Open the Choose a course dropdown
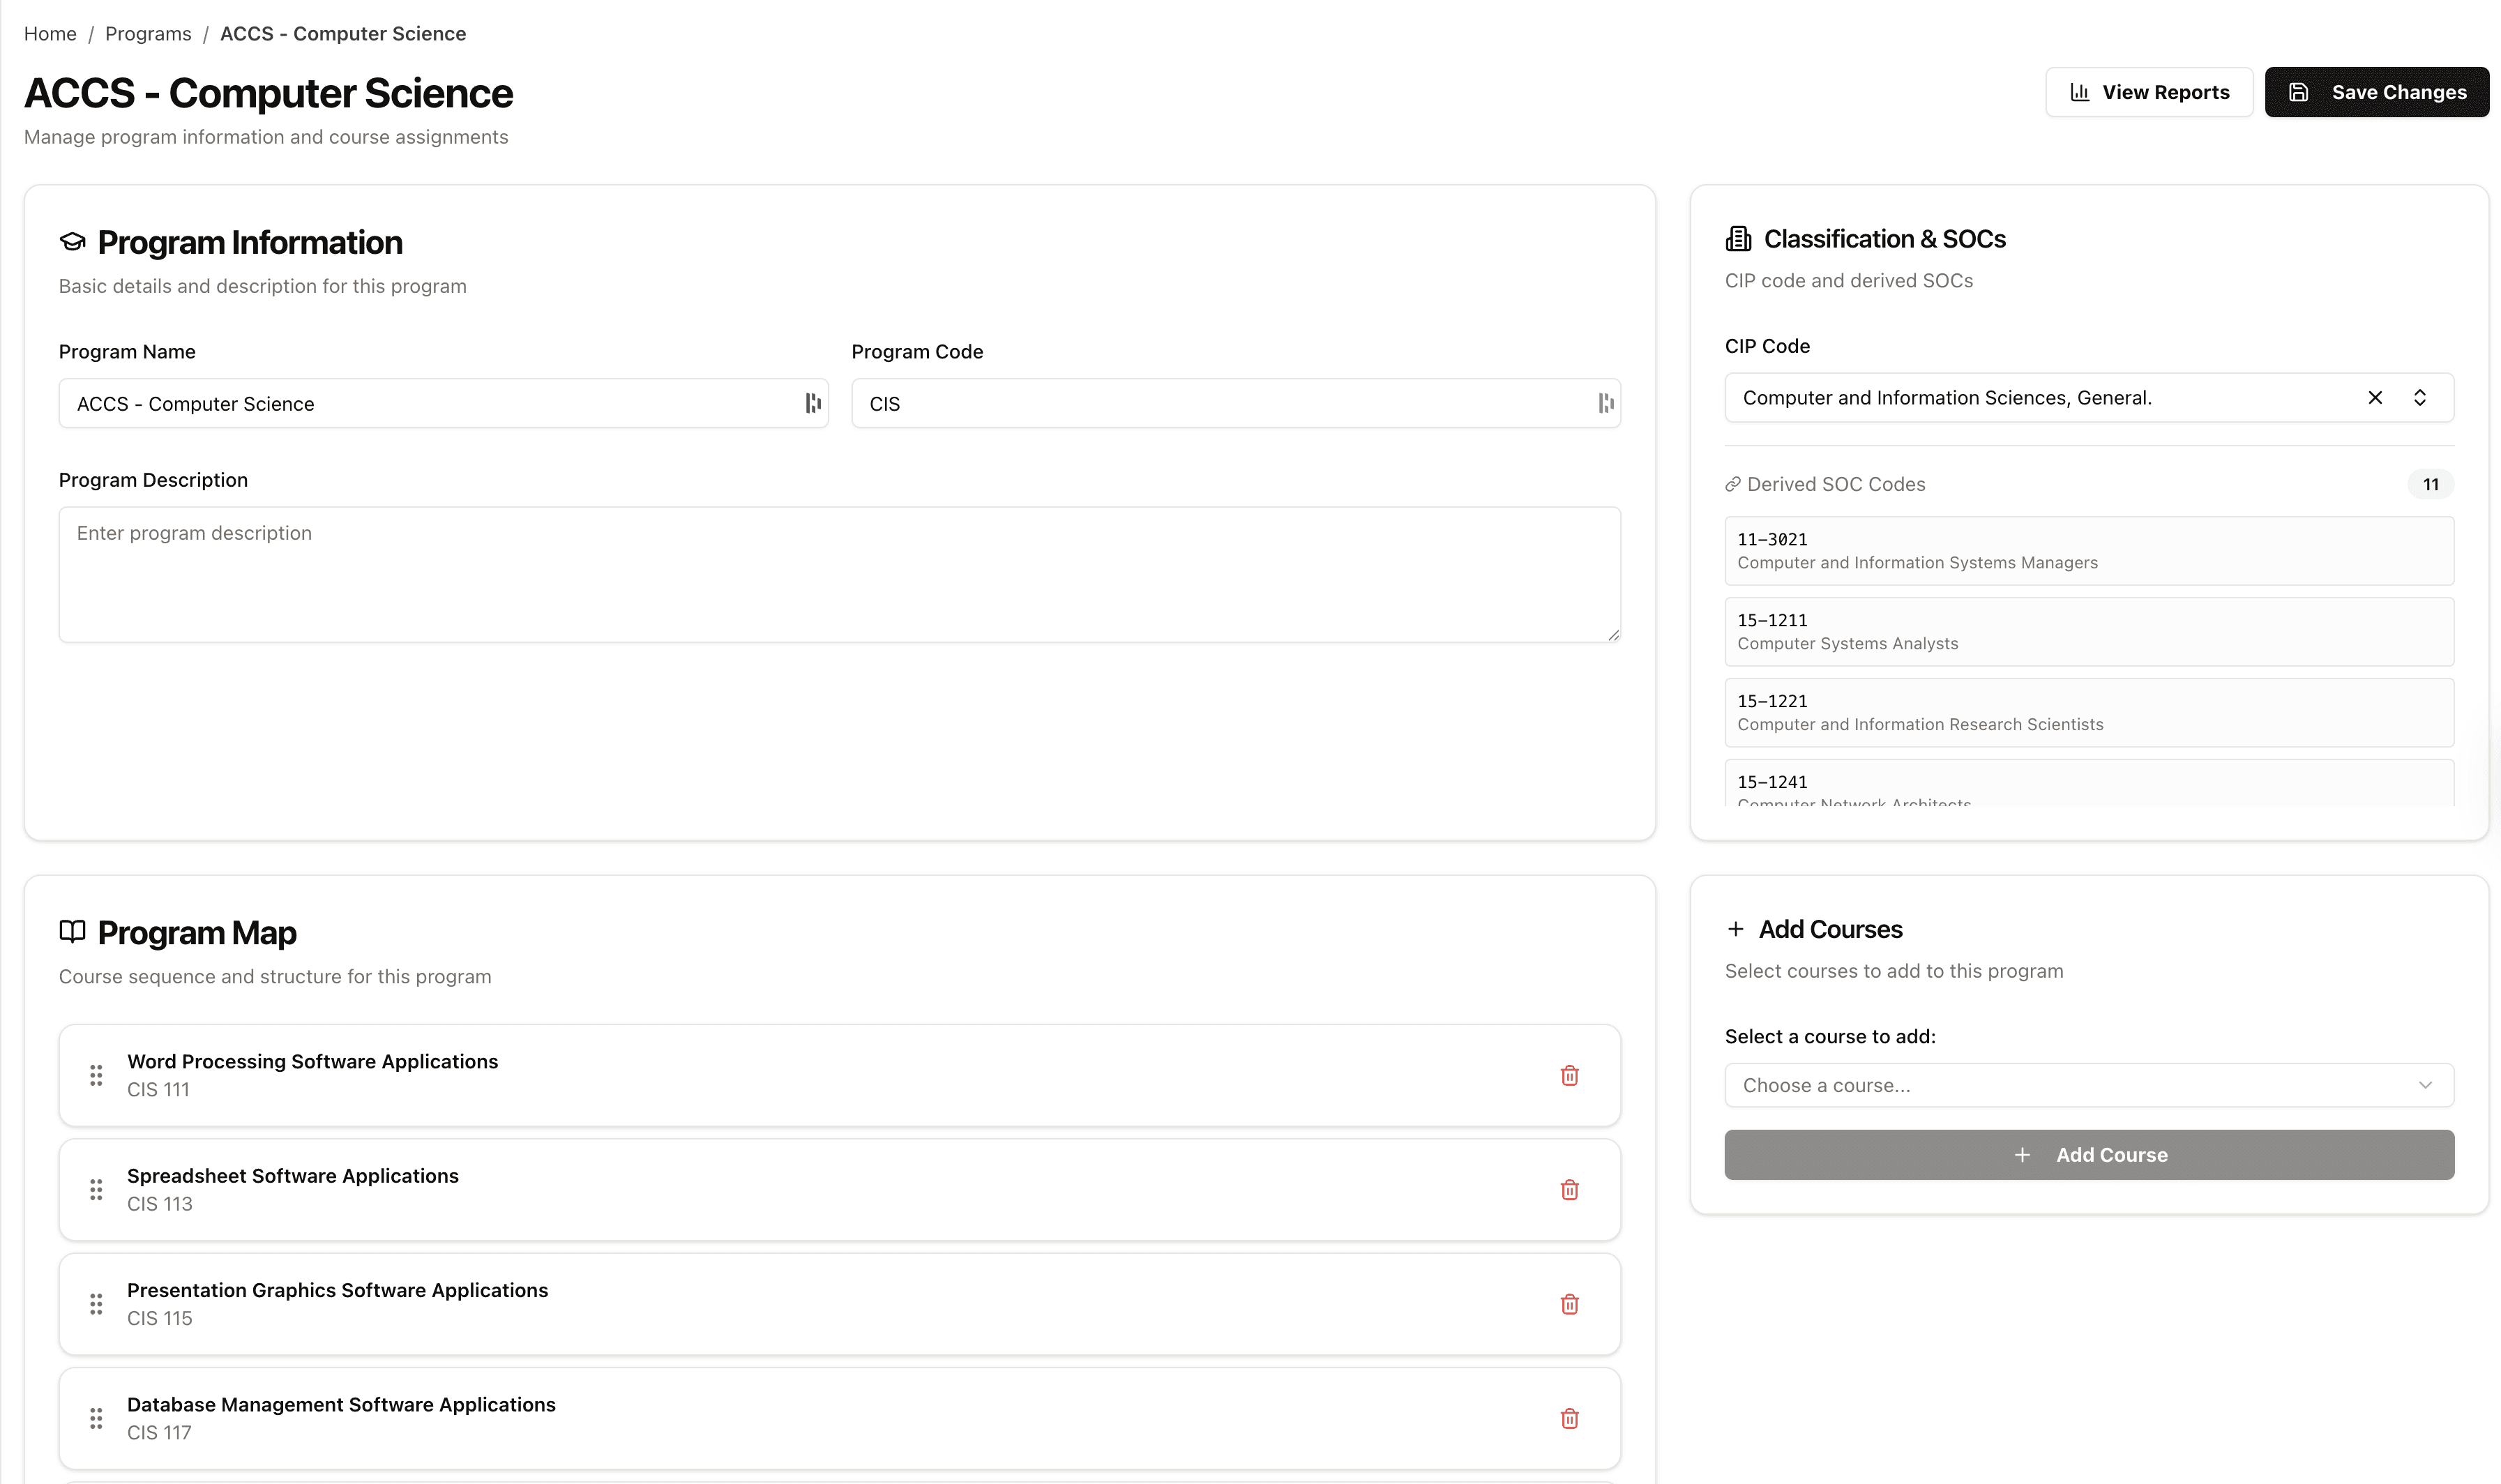Image resolution: width=2501 pixels, height=1484 pixels. click(x=2088, y=1085)
